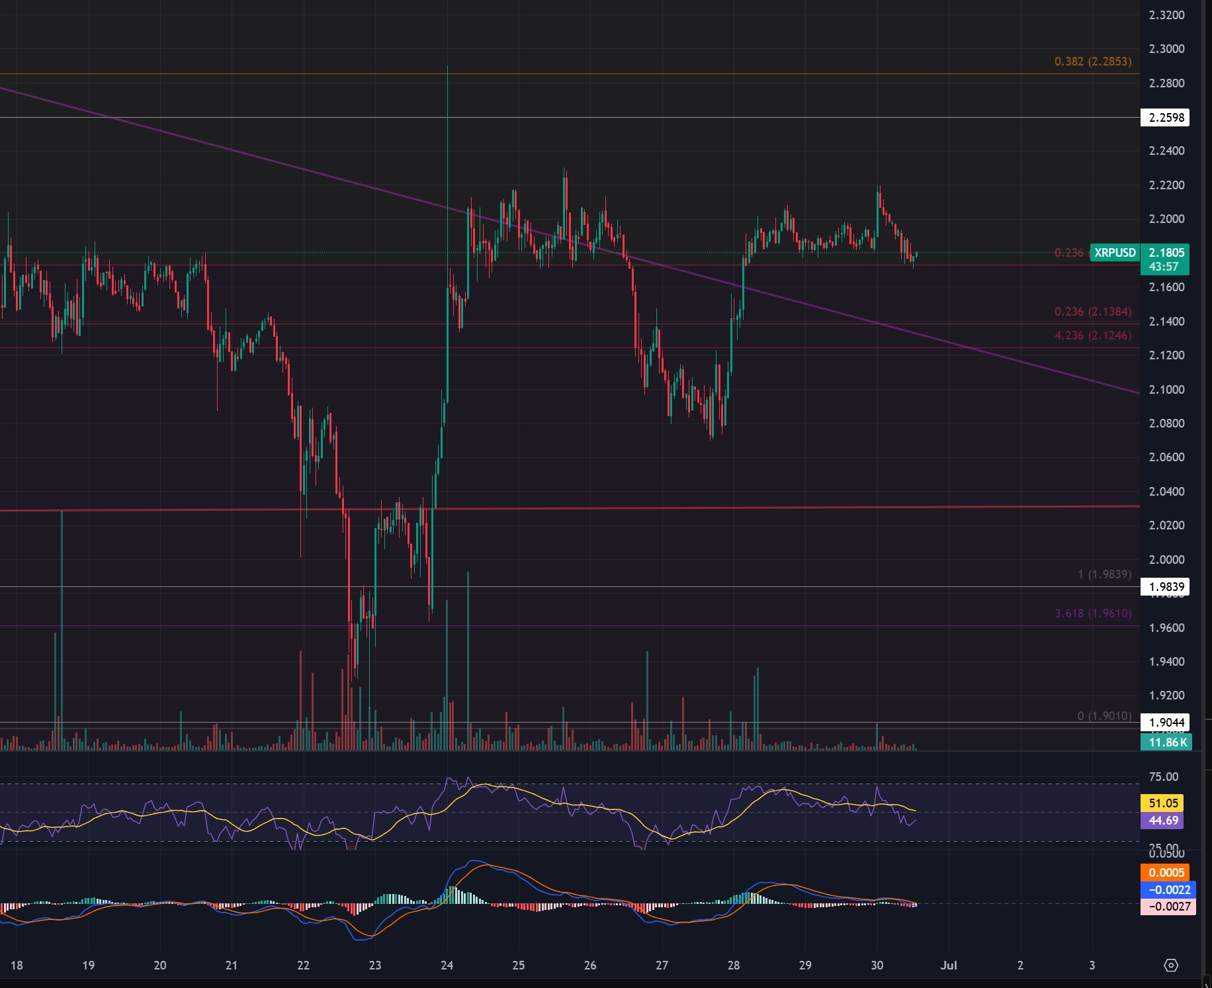
Task: Click the 2.3000 price scale label
Action: 1167,49
